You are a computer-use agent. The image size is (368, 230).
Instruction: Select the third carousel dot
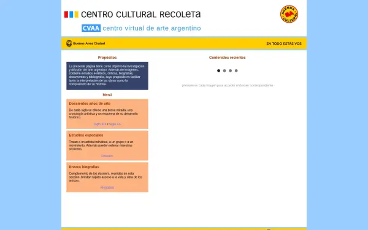(x=230, y=71)
